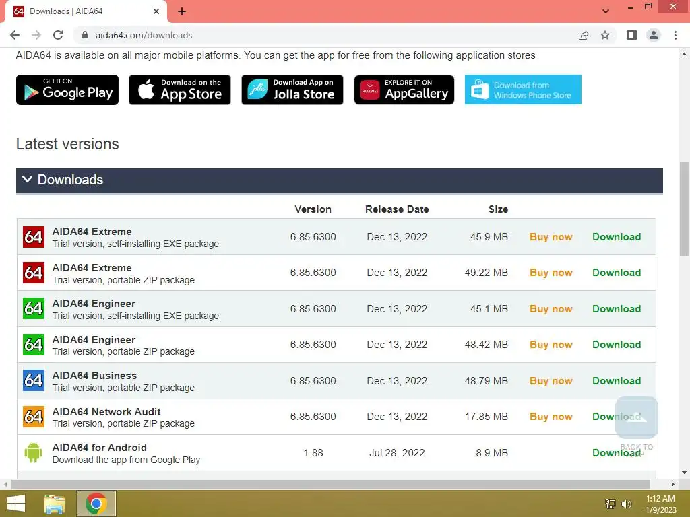Click the green AIDA64 Engineer EXE package icon
Viewport: 690px width, 517px height.
(x=34, y=308)
